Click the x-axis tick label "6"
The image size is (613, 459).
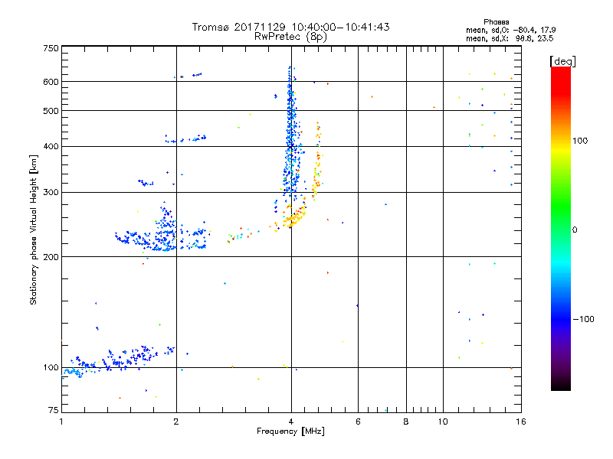click(x=358, y=422)
